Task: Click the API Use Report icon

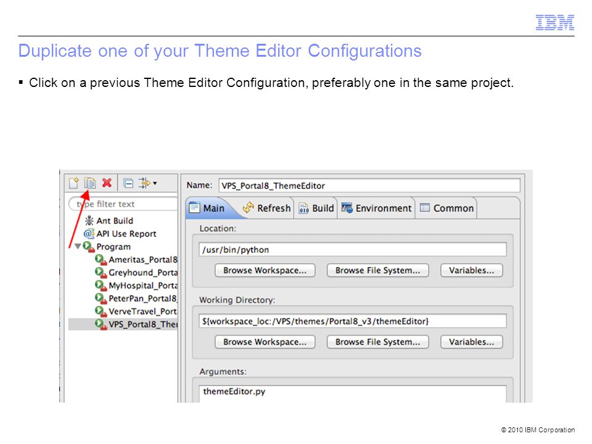Action: (89, 234)
